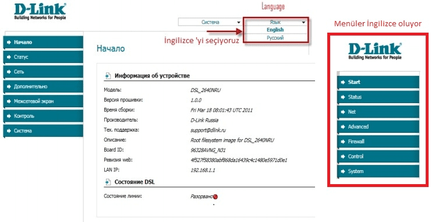Open the Дополнительно sidebar menu
This screenshot has height=222, width=435.
point(43,87)
